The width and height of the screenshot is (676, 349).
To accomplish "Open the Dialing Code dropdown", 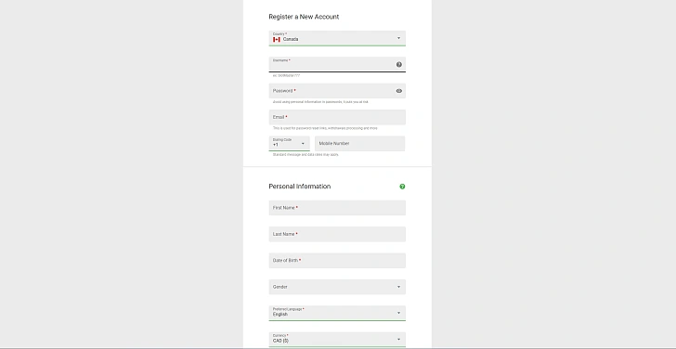I will [x=289, y=144].
